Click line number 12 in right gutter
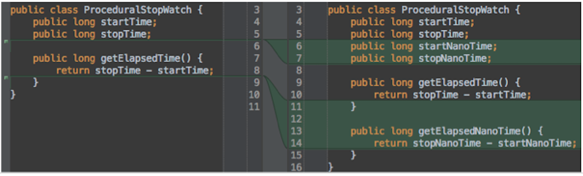The image size is (583, 176). click(296, 119)
